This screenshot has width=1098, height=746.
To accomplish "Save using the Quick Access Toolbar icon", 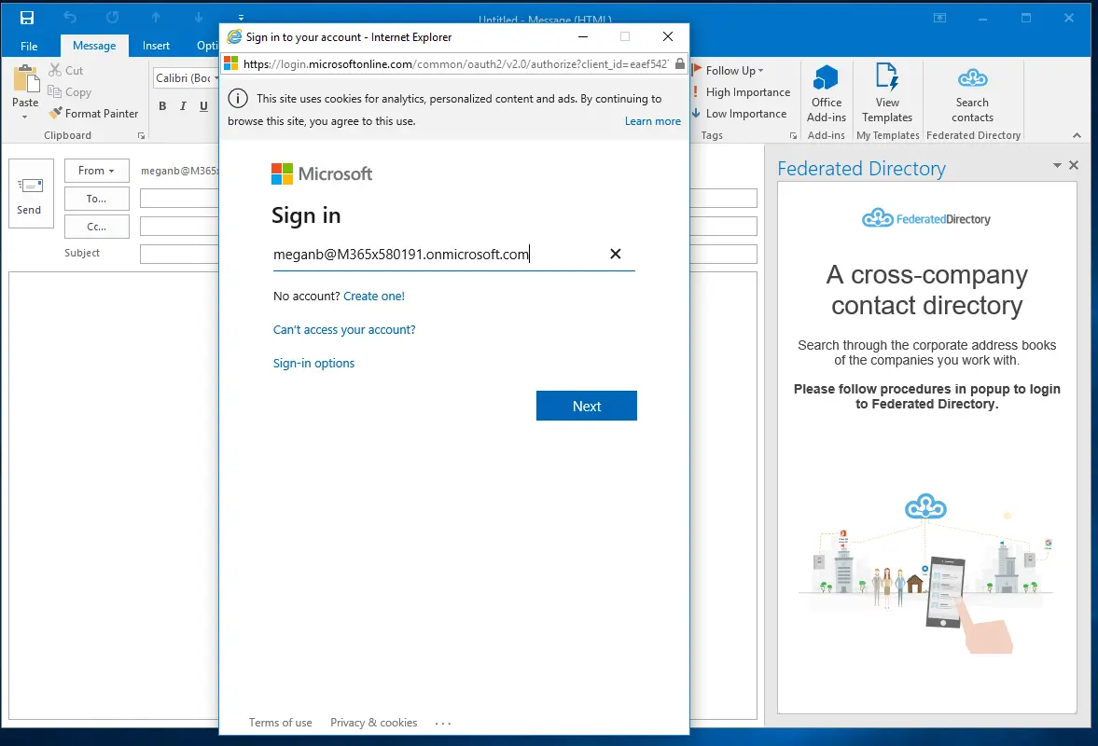I will [x=26, y=16].
